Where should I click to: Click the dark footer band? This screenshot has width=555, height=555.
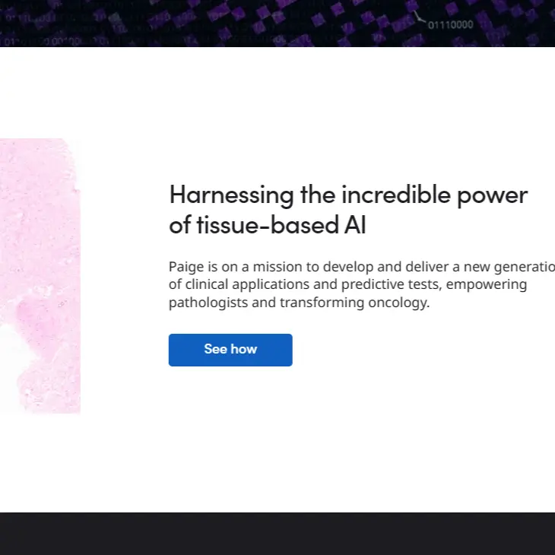277,533
